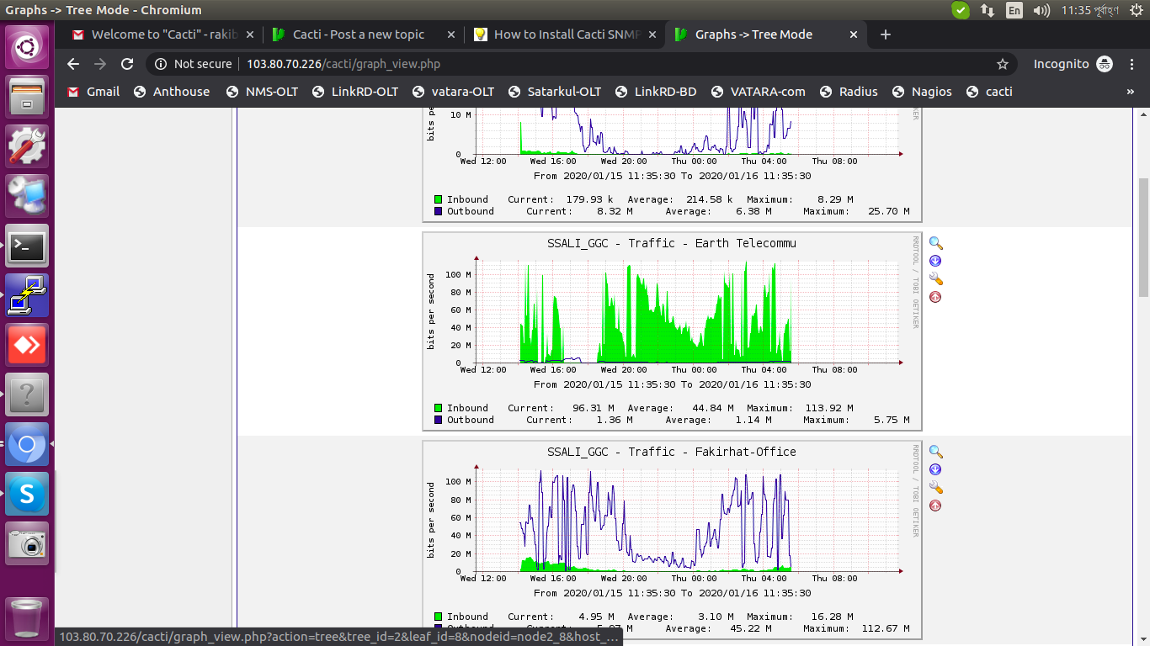Viewport: 1150px width, 646px height.
Task: Open the Nagios bookmark
Action: coord(922,92)
